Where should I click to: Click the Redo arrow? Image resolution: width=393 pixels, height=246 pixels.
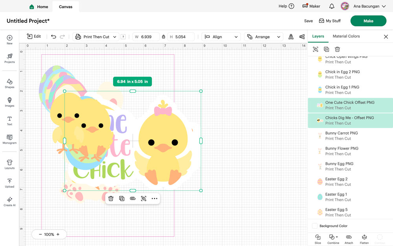coord(62,37)
